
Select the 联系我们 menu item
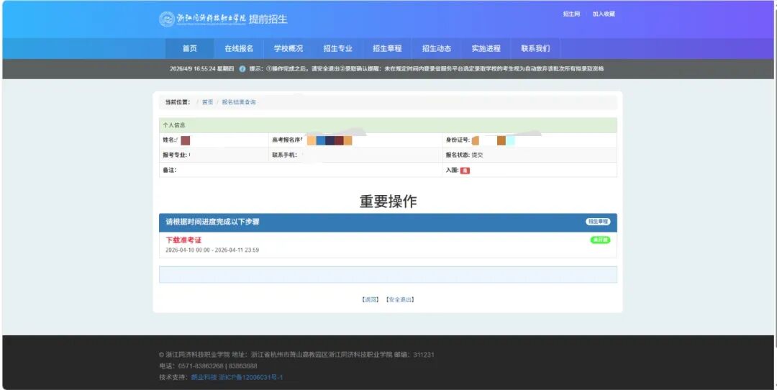coord(535,49)
